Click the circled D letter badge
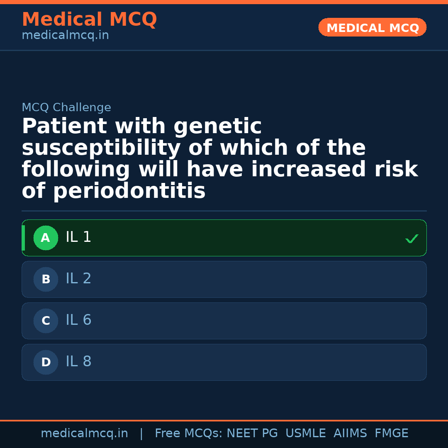The image size is (448, 448). [46, 363]
